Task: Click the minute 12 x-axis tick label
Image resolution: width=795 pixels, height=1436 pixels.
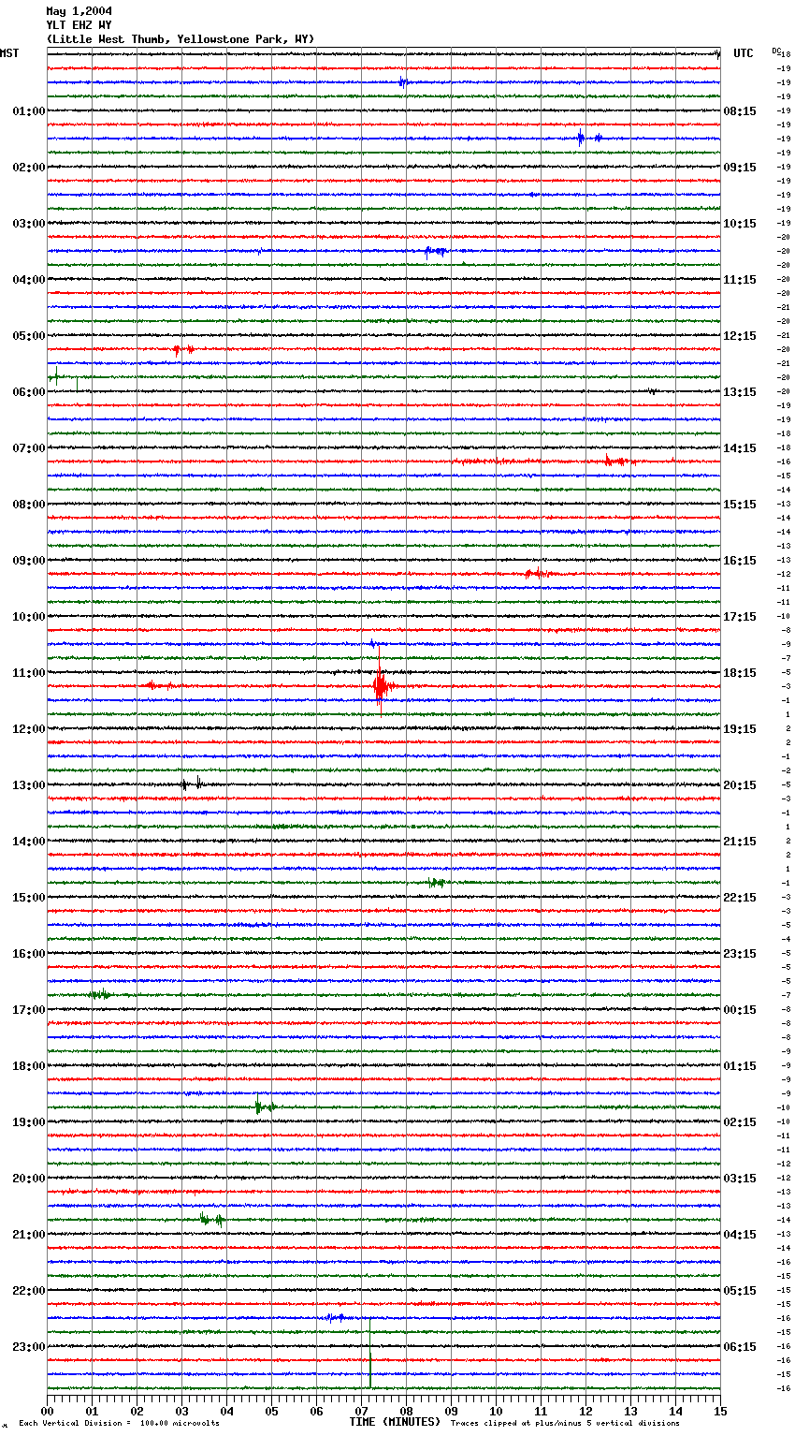Action: coord(585,1411)
